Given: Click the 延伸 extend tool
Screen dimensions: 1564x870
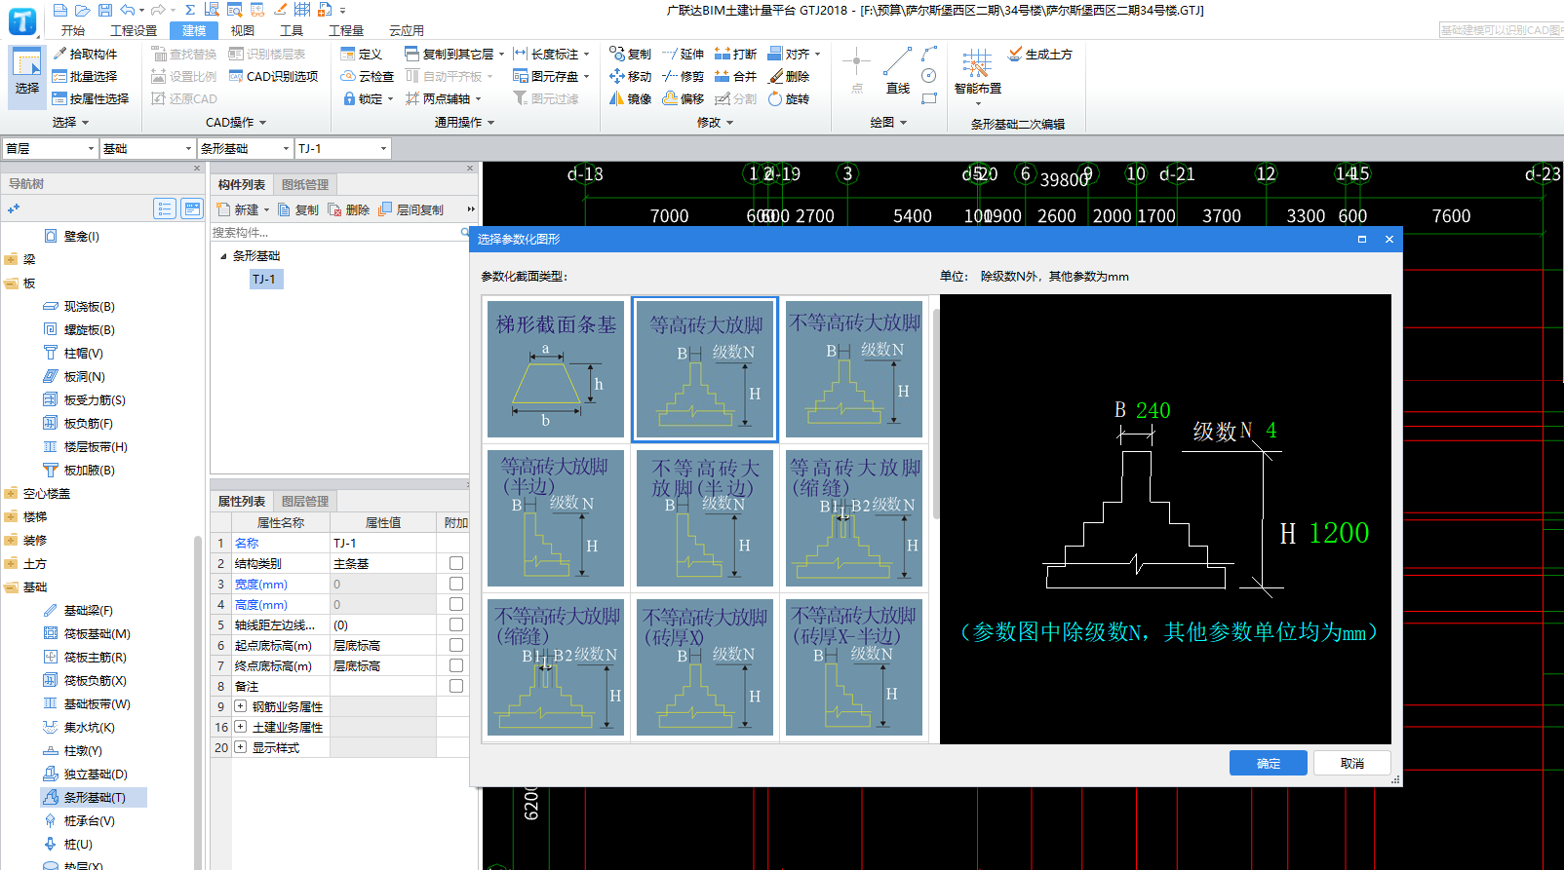Looking at the screenshot, I should (684, 54).
